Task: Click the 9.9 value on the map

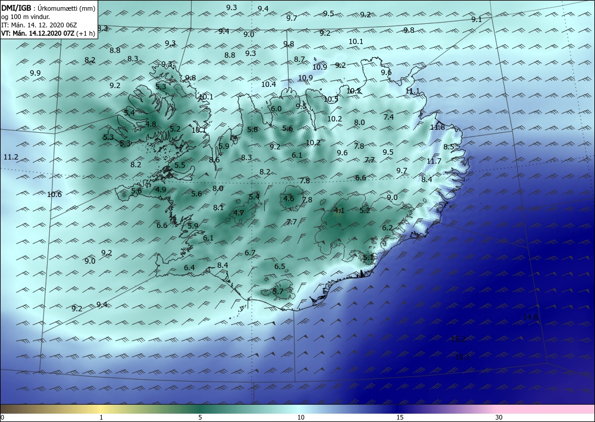Action: point(35,73)
